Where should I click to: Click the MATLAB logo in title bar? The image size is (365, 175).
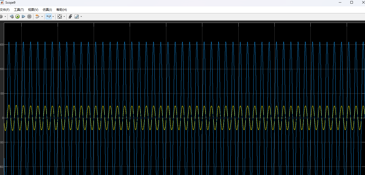click(2, 2)
